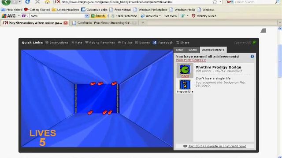This screenshot has height=158, width=282.
Task: Open the Windows Media bookmark
Action: pos(182,10)
